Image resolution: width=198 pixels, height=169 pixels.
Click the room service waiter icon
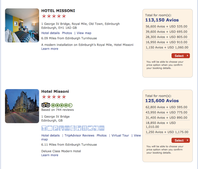(96, 128)
